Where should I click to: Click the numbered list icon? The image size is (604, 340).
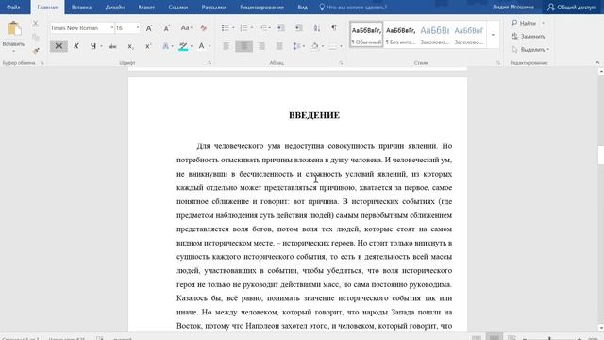coord(243,28)
